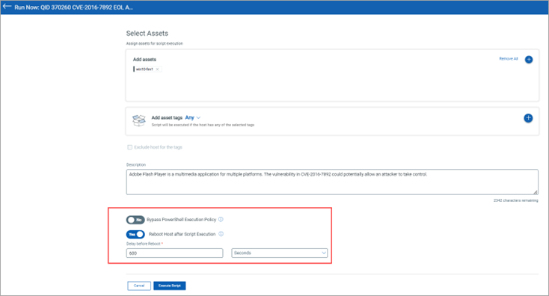
Task: Open the Seconds time unit dropdown
Action: tap(280, 253)
